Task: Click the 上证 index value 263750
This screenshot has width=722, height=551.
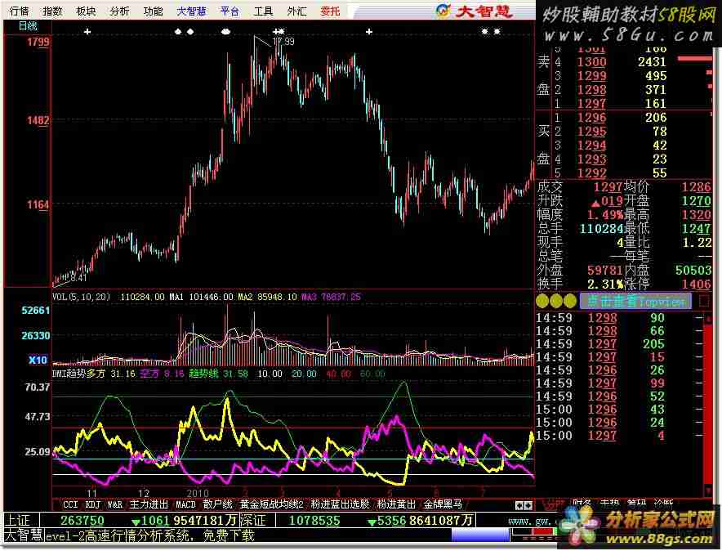Action: (82, 521)
